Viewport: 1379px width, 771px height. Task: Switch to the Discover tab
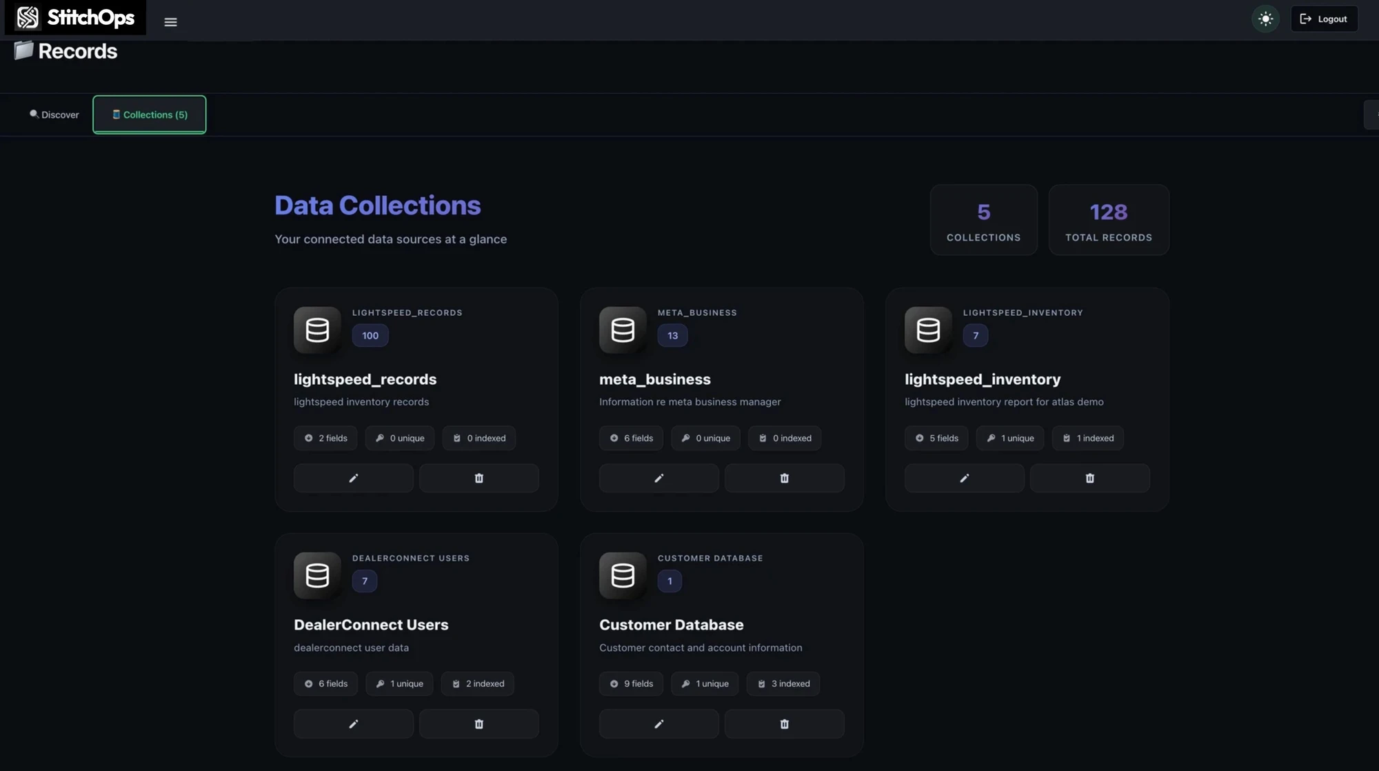point(54,114)
